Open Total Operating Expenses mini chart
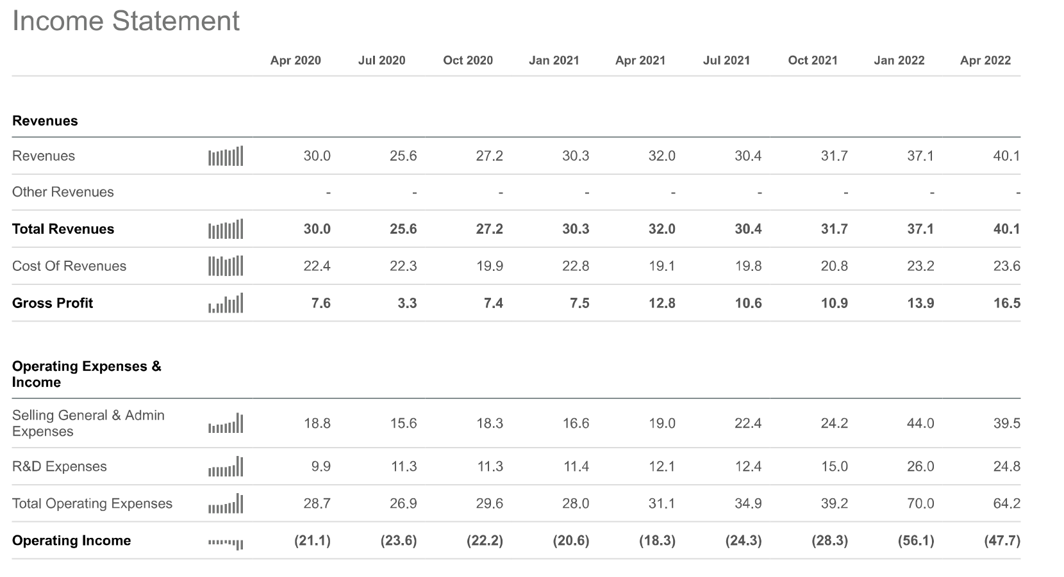Screen dimensions: 1064x577 point(226,504)
